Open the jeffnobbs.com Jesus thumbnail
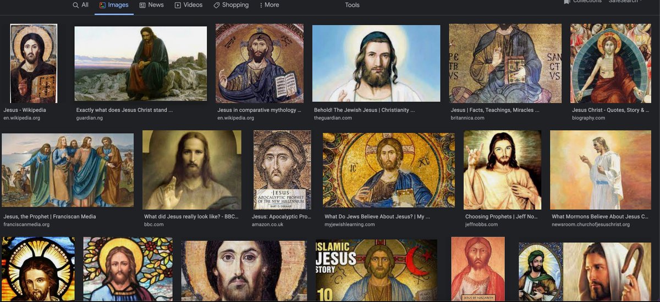The height and width of the screenshot is (302, 660). [503, 170]
